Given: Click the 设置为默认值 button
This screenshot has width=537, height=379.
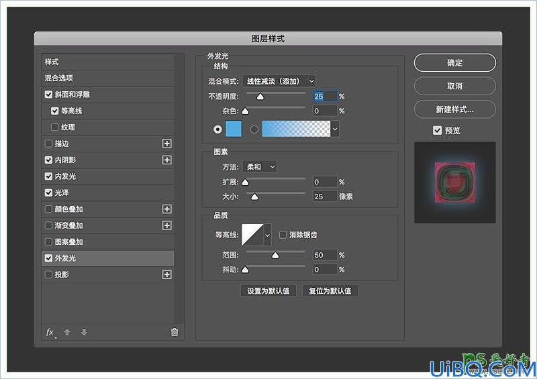Looking at the screenshot, I should pyautogui.click(x=268, y=290).
